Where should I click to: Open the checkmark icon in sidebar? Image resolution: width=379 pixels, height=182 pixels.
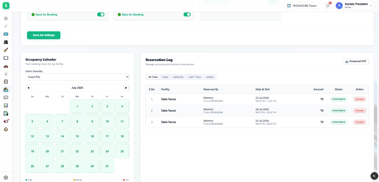(x=6, y=26)
